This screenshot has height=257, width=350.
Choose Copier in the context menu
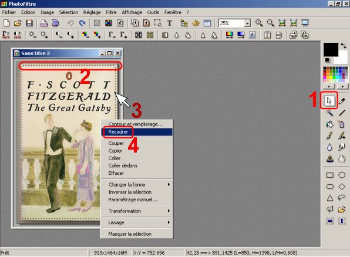tap(137, 151)
